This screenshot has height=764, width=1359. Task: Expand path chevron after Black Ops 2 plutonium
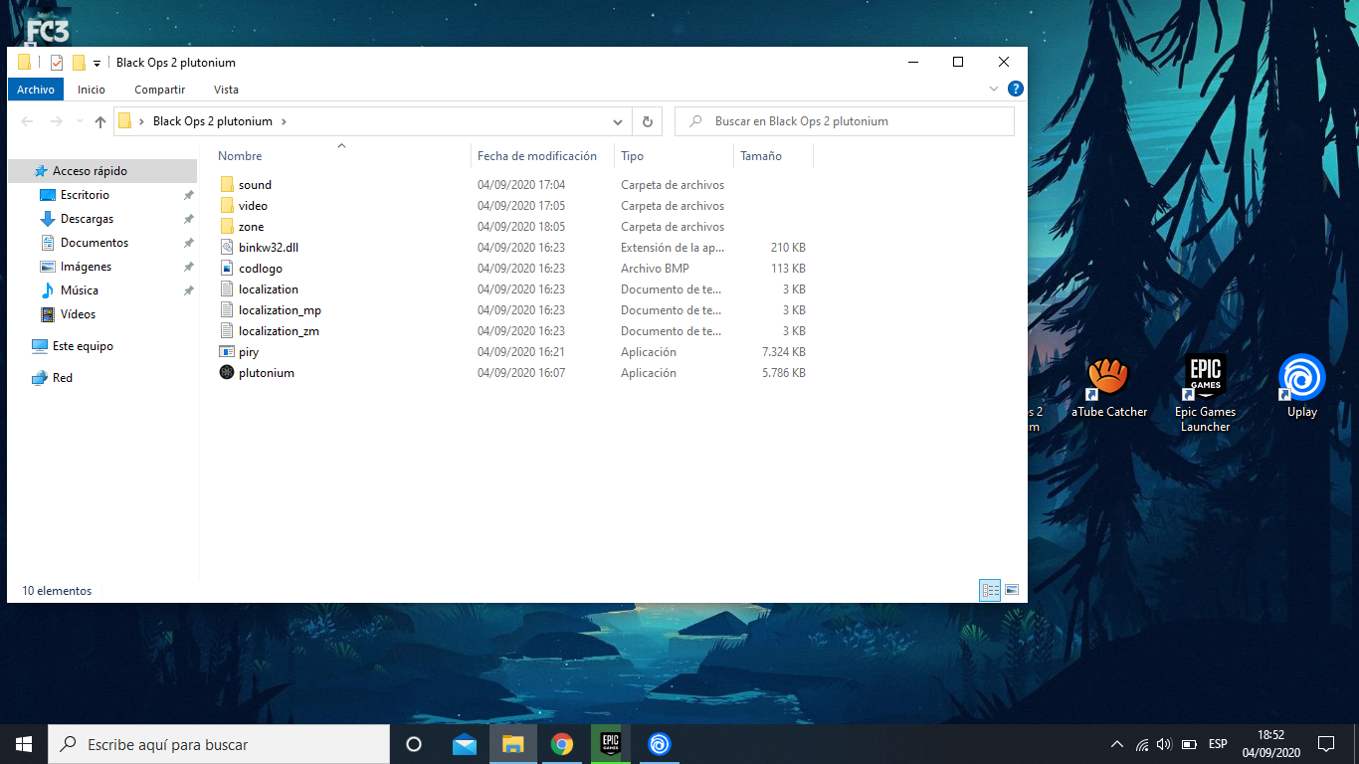point(284,121)
